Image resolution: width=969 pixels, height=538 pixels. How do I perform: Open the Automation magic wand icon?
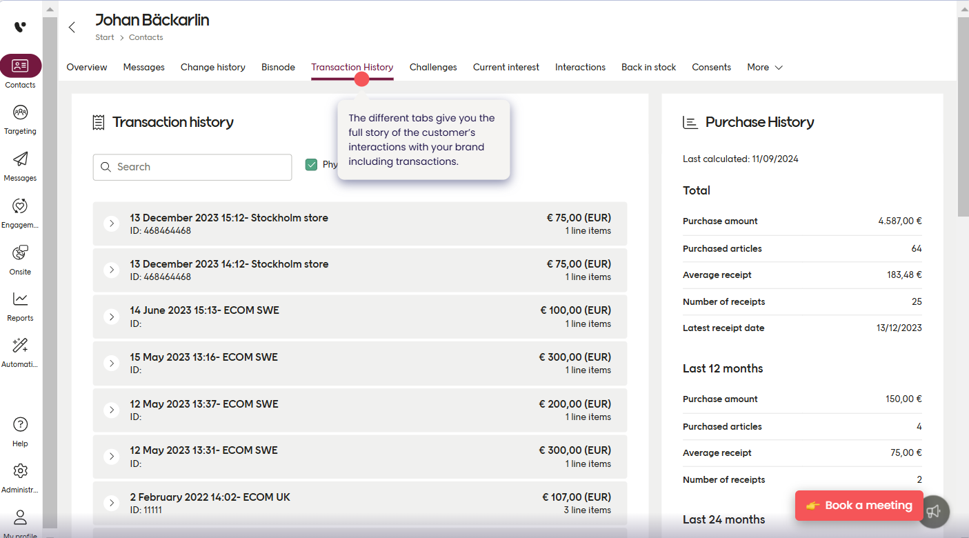[21, 346]
